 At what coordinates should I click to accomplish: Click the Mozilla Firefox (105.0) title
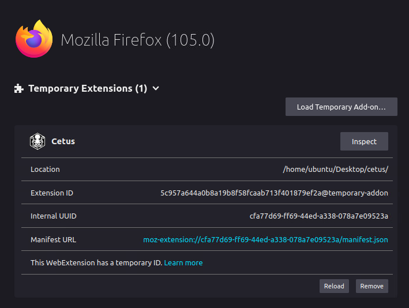tap(138, 40)
